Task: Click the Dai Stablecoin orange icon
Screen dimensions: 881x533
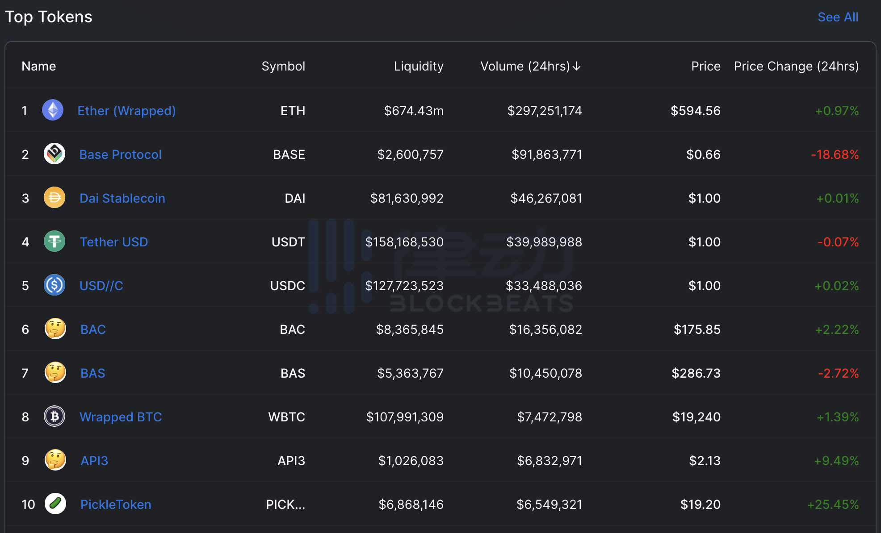Action: 55,198
